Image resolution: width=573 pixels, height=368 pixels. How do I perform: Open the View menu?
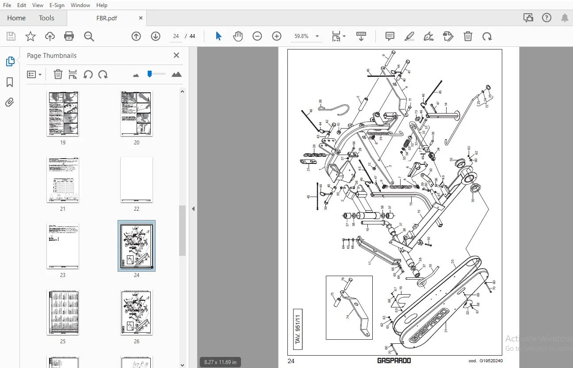coord(38,5)
